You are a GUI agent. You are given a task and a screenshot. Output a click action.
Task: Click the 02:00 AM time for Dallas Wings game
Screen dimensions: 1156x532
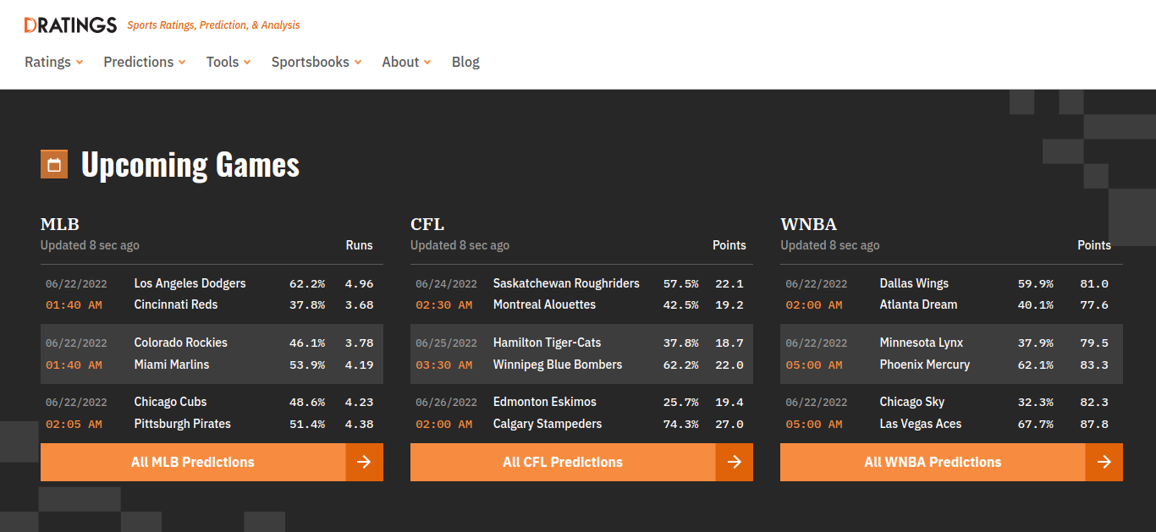tap(813, 304)
